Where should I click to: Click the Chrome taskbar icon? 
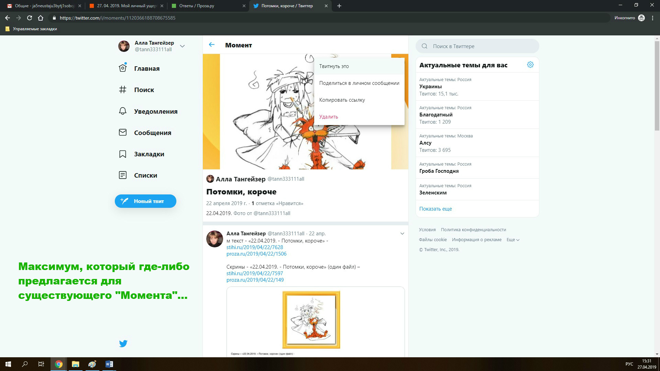coord(59,364)
